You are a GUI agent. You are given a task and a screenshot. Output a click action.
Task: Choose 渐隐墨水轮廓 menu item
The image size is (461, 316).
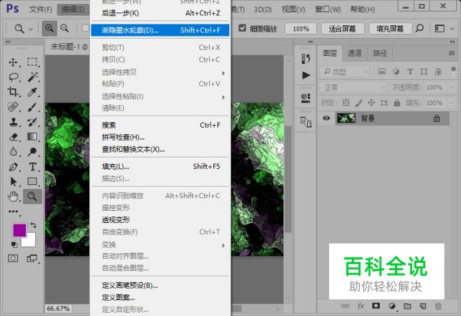(161, 30)
